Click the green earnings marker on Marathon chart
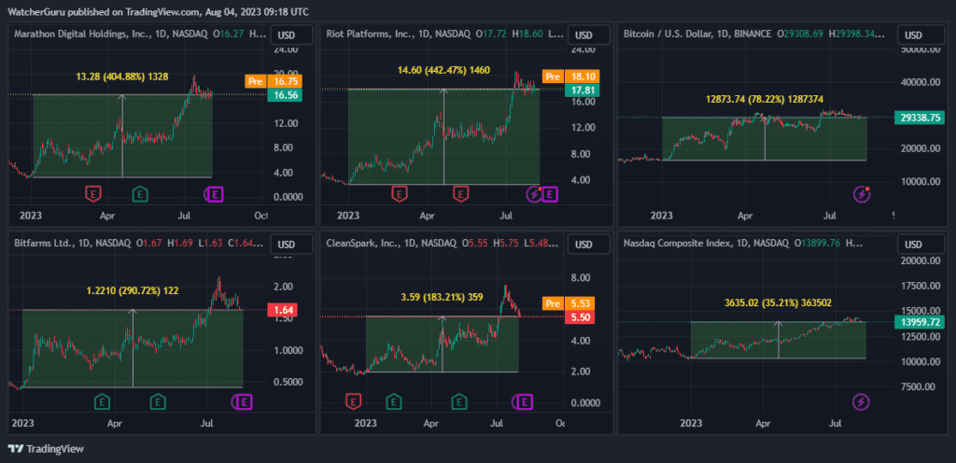The image size is (956, 463). click(x=139, y=194)
